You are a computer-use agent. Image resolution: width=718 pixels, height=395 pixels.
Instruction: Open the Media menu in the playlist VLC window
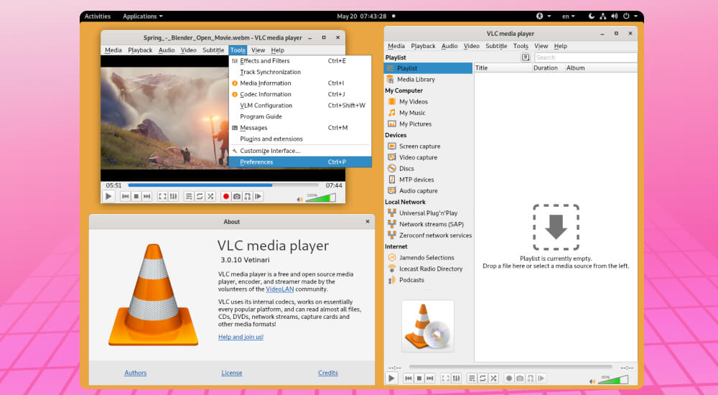(x=396, y=46)
